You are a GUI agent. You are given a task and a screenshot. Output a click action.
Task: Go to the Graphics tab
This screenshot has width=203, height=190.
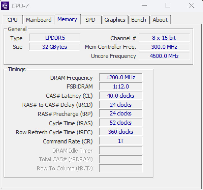pyautogui.click(x=115, y=20)
